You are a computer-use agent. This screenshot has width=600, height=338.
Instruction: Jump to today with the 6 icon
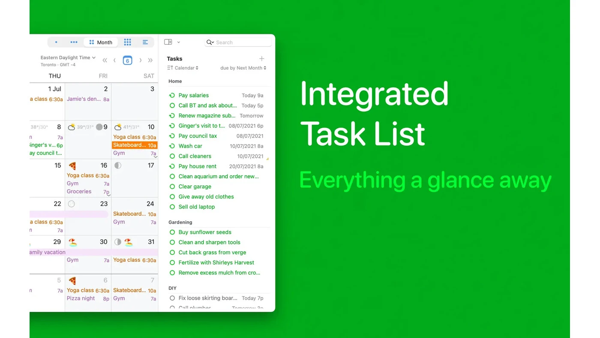coord(127,60)
